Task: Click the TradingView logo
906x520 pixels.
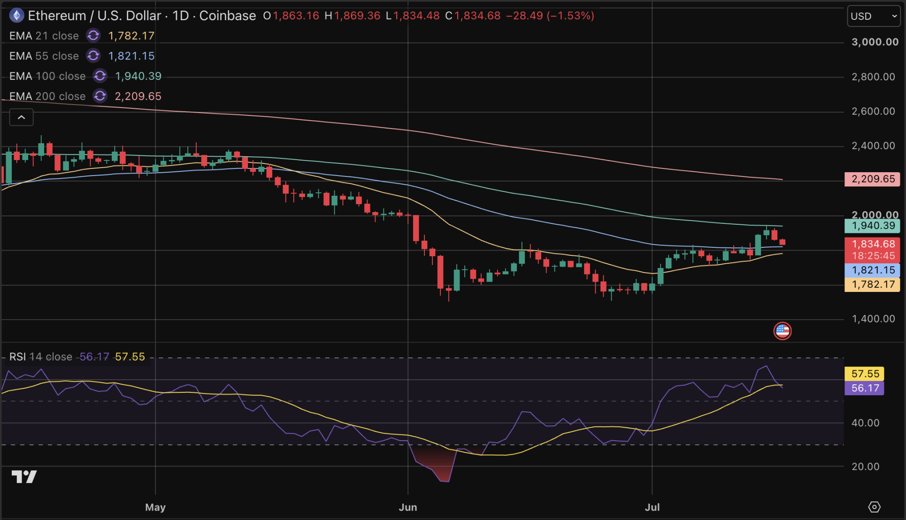Action: click(x=24, y=477)
